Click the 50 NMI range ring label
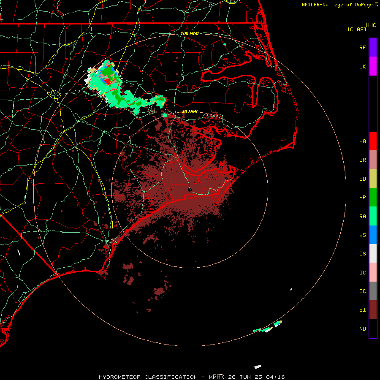Image resolution: width=380 pixels, height=380 pixels. [x=190, y=111]
